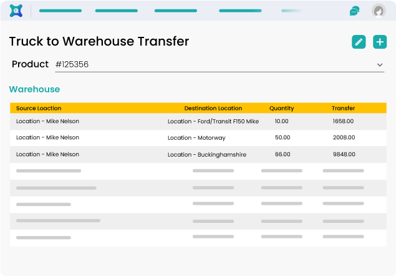The height and width of the screenshot is (276, 396).
Task: Sort by Source Loaction column header
Action: coord(39,108)
